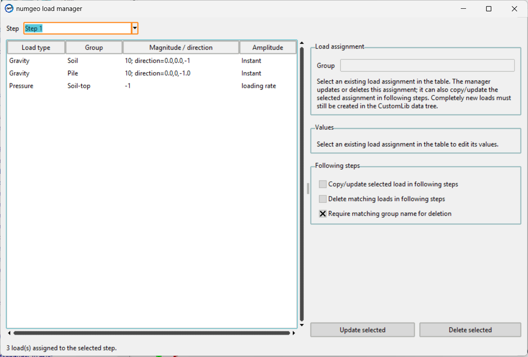Open the Step dropdown arrow

(135, 28)
